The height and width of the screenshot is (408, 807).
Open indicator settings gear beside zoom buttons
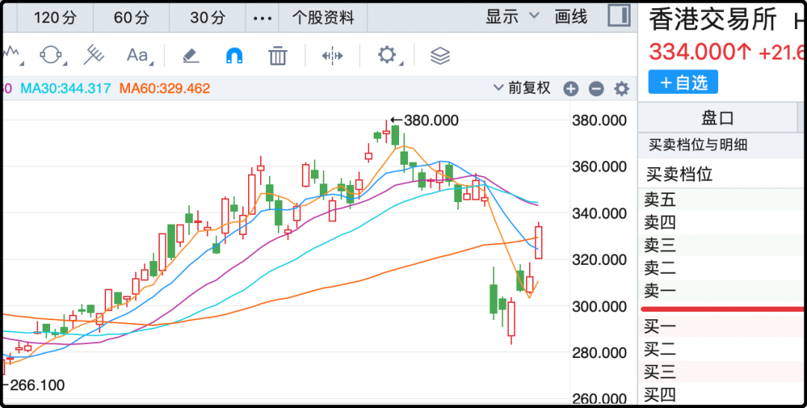[x=622, y=90]
